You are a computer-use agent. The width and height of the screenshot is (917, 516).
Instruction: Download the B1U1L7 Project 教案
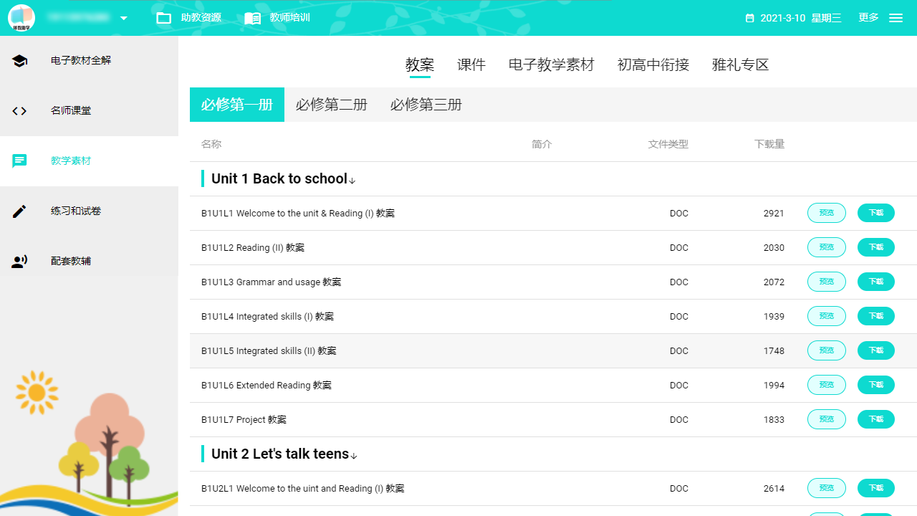[875, 419]
